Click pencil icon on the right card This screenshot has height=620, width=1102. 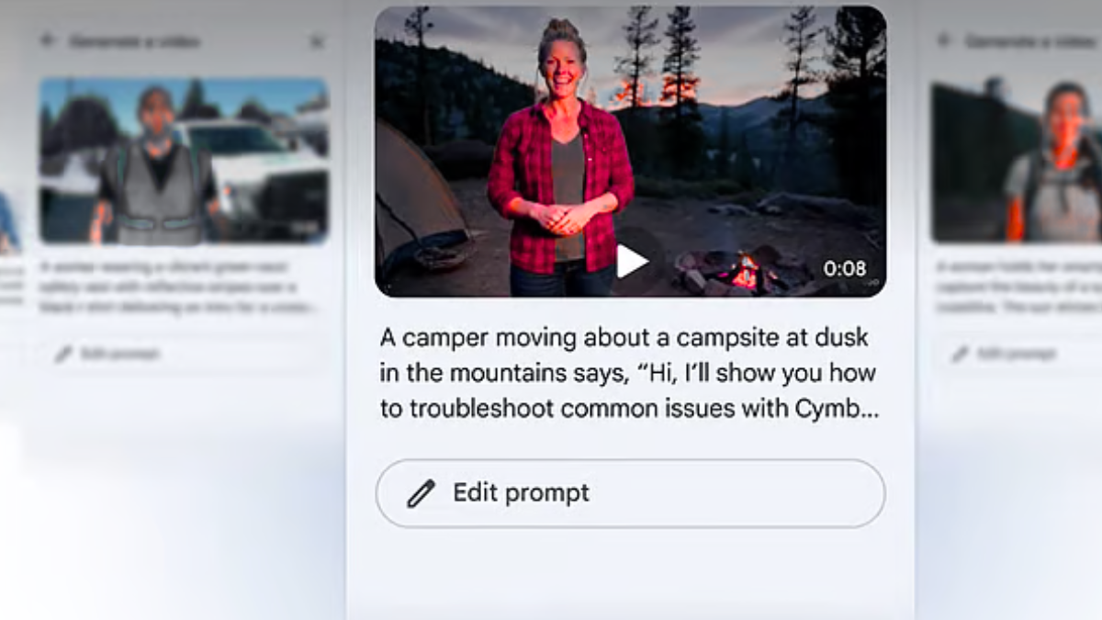959,354
